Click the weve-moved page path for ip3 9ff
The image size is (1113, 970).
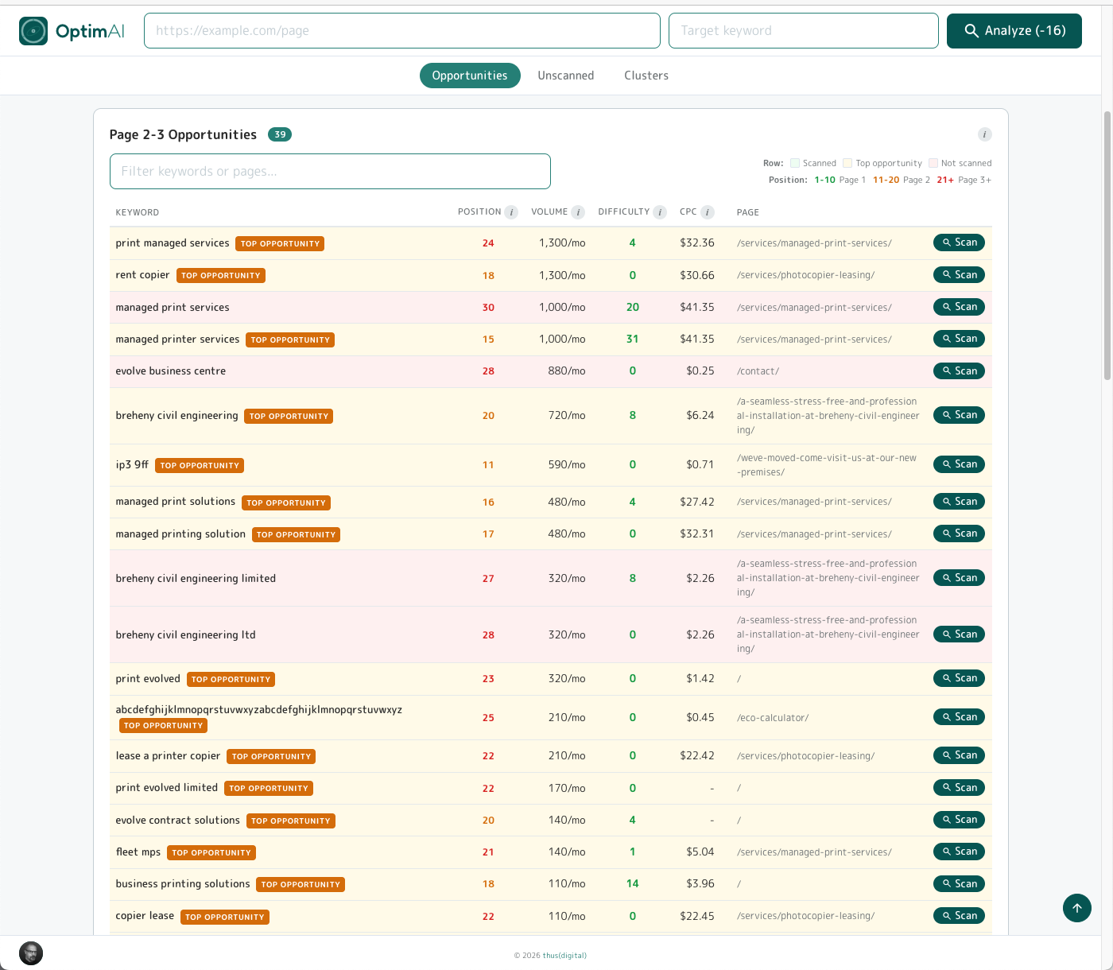point(827,465)
